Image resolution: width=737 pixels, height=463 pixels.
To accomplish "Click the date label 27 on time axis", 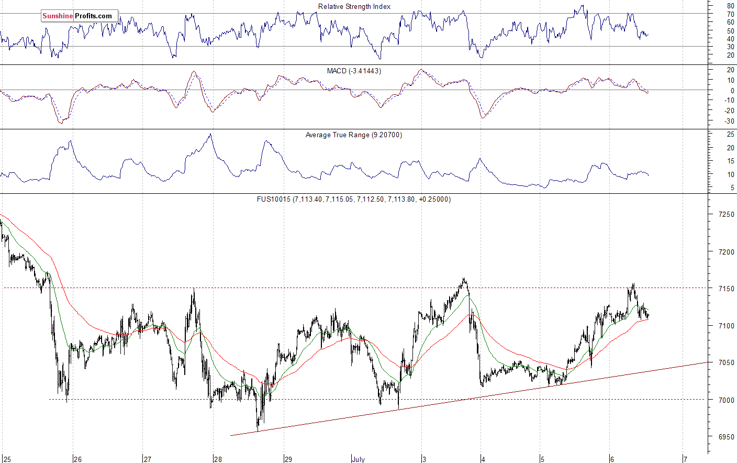I will click(x=148, y=459).
